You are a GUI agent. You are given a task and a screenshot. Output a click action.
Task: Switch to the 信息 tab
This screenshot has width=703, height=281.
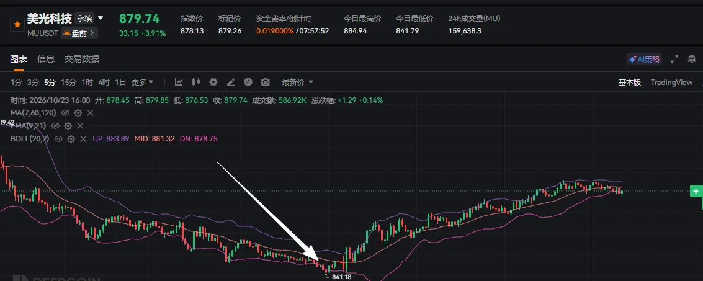pyautogui.click(x=46, y=59)
